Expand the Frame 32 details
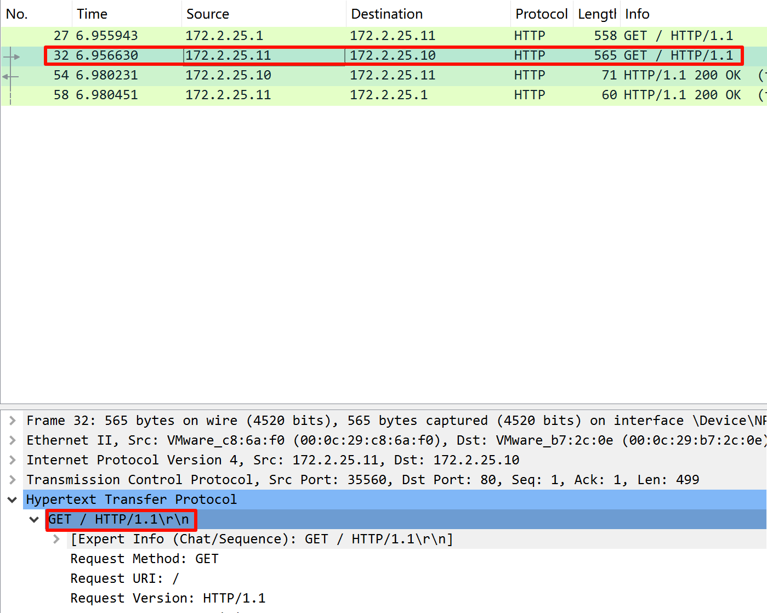This screenshot has height=613, width=767. [12, 421]
